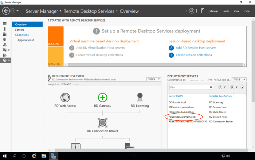Open the saved queries dropdown arrow
Viewport: 255px width, 160px height.
237,87
